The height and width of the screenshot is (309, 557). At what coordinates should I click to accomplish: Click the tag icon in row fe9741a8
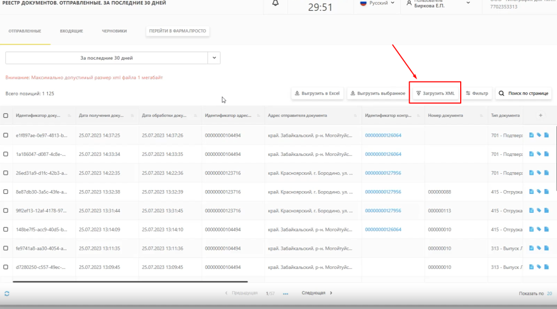tap(539, 248)
